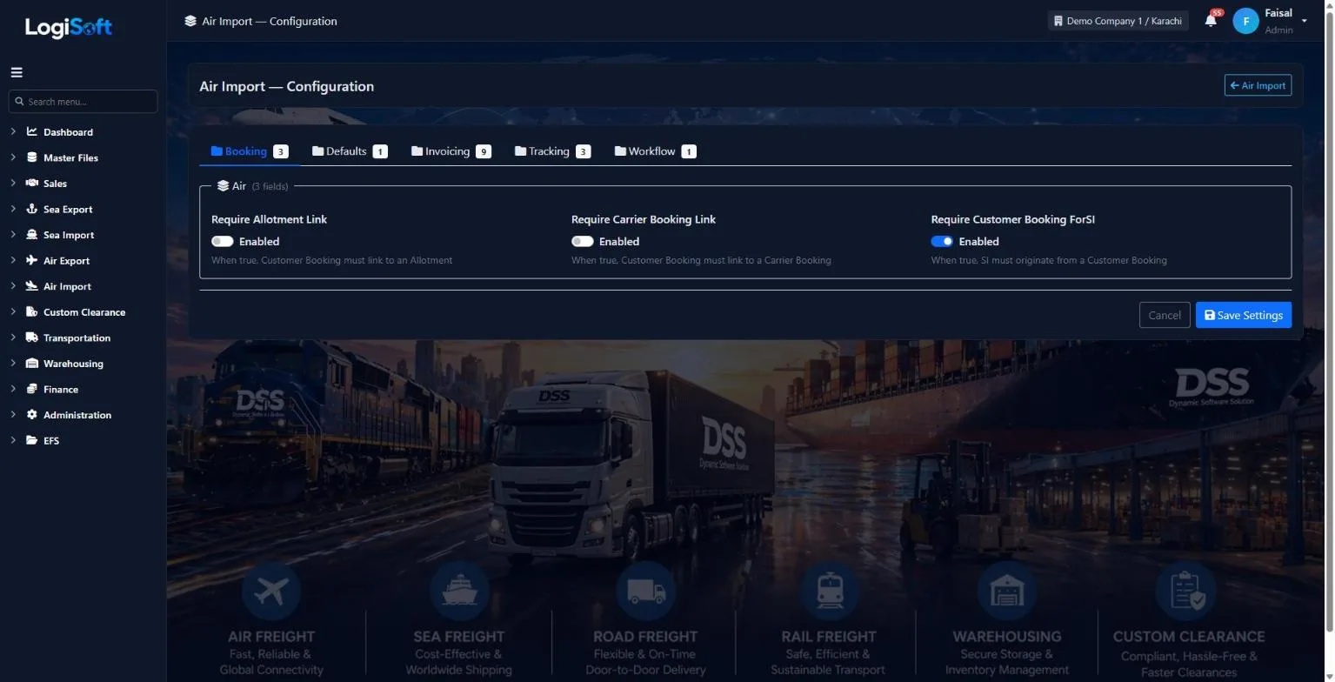Click the Sales handshake icon
1335x682 pixels.
tap(32, 184)
